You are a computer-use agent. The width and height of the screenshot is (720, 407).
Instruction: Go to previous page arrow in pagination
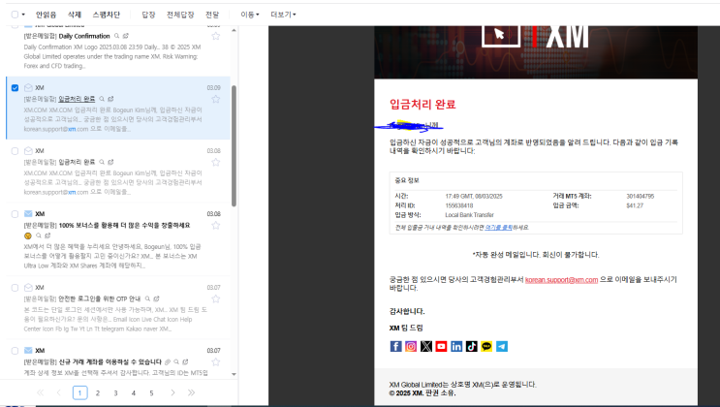tap(59, 392)
